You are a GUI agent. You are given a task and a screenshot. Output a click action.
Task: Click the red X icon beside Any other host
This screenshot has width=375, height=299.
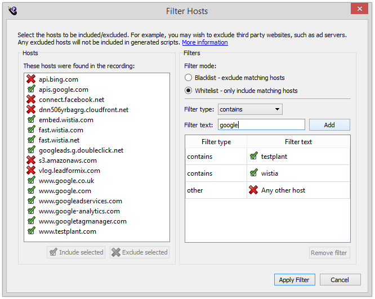tap(254, 190)
